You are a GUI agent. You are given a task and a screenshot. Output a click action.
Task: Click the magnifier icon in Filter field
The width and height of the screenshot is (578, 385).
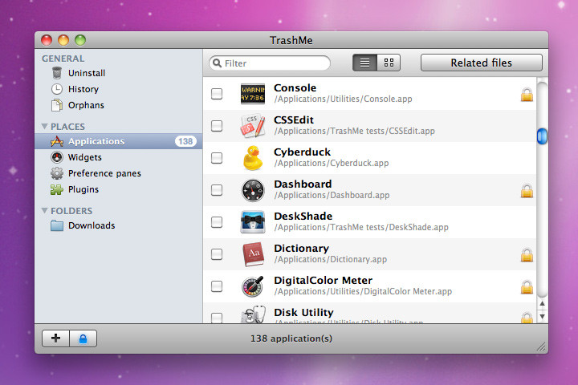click(x=217, y=63)
